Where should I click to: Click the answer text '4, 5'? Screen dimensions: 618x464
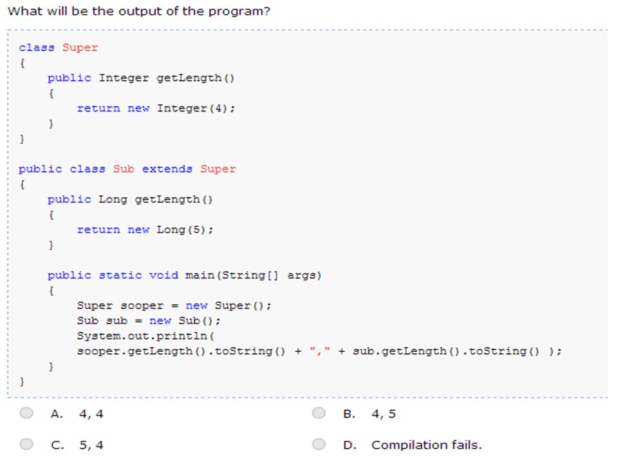pos(384,414)
